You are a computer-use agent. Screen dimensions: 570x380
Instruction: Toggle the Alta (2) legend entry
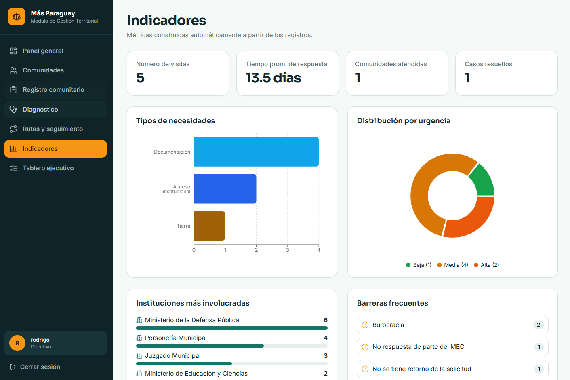click(x=486, y=265)
